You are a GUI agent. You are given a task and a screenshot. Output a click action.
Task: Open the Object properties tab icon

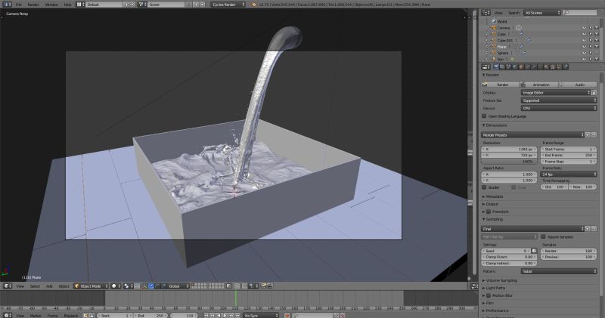point(521,66)
